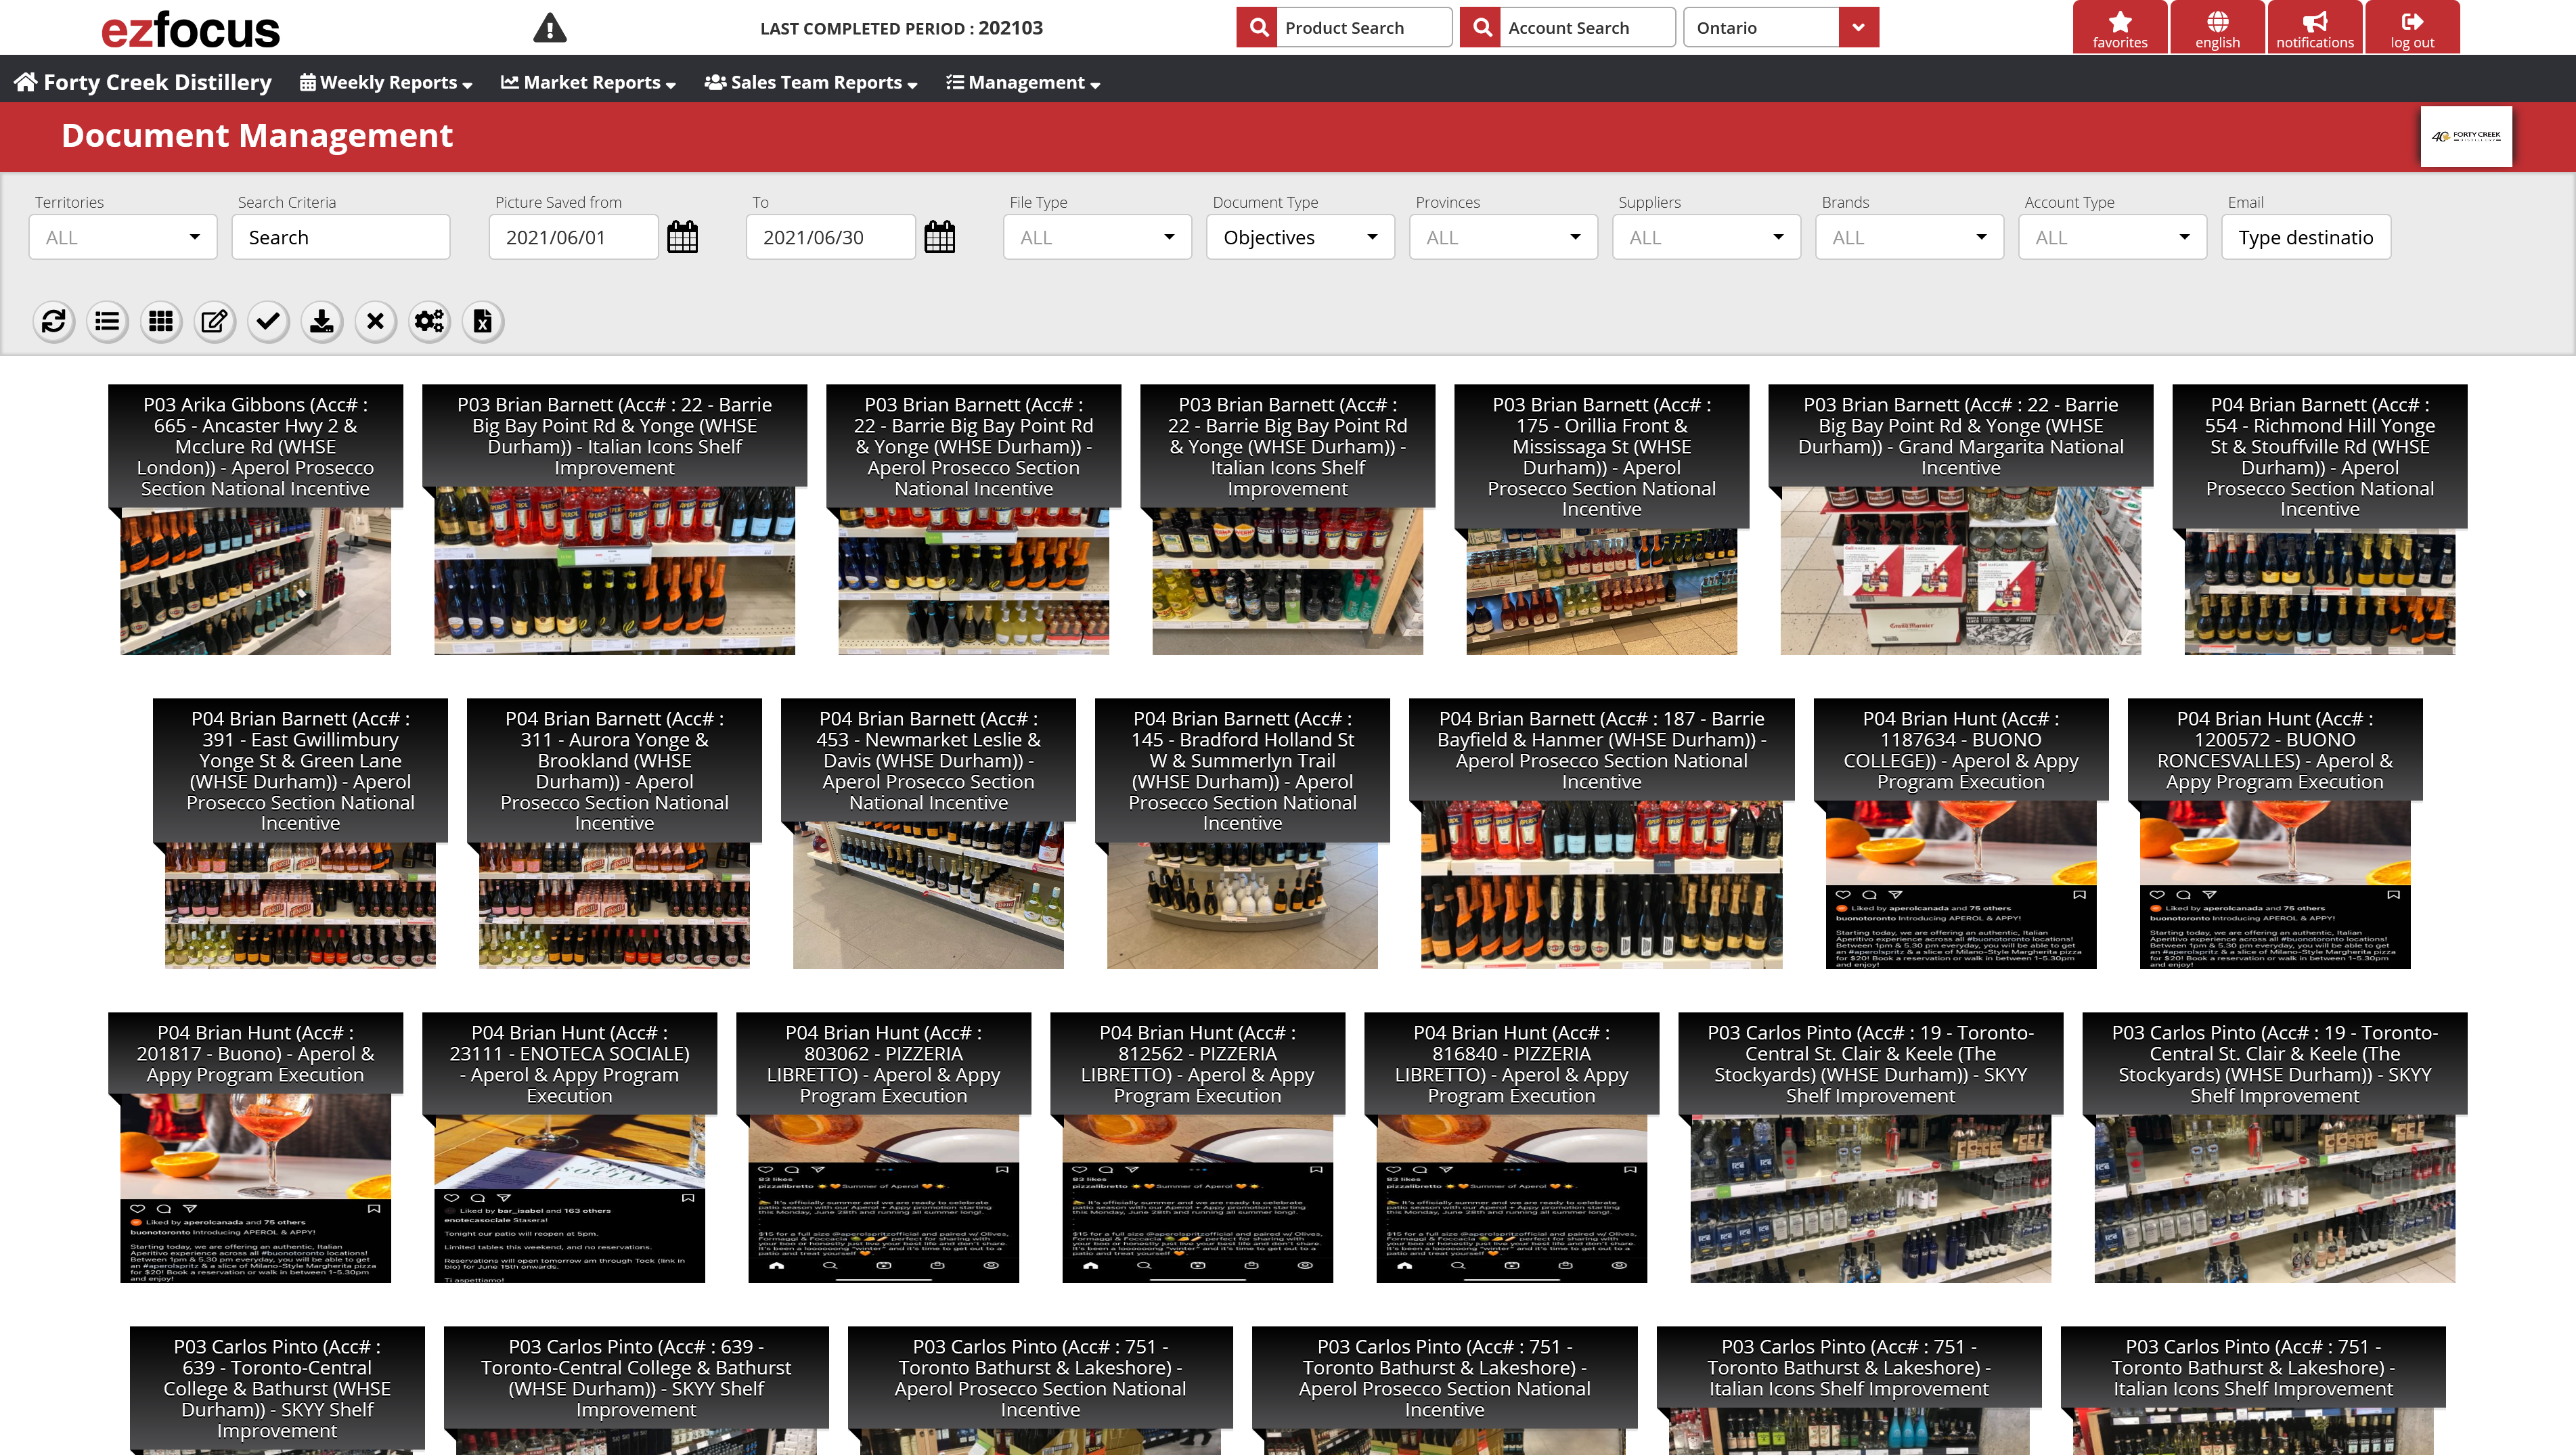Screen dimensions: 2576x1455
Task: Open calendar for Picture Saved from date
Action: click(x=683, y=238)
